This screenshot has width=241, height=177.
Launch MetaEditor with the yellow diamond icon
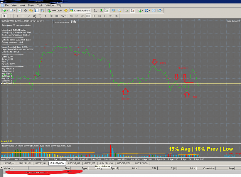[66, 10]
